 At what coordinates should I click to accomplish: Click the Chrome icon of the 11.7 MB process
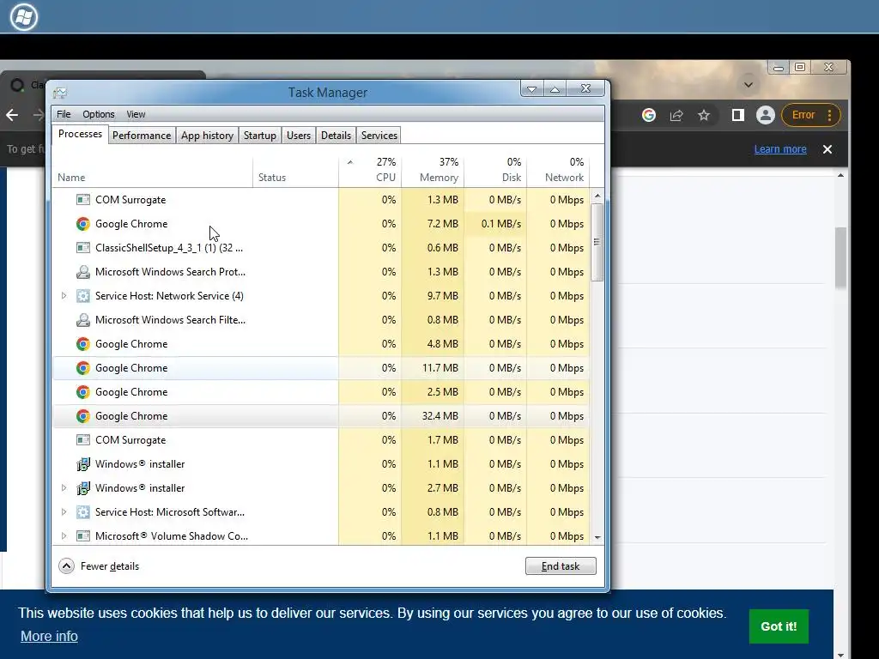click(x=83, y=368)
